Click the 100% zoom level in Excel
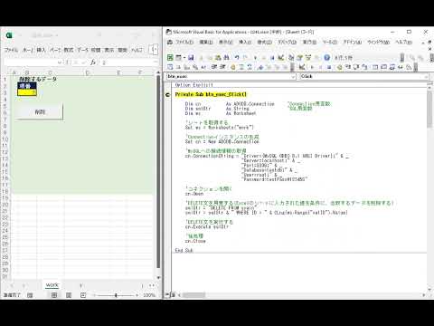Screen dimensions: 434x326 [x=149, y=295]
